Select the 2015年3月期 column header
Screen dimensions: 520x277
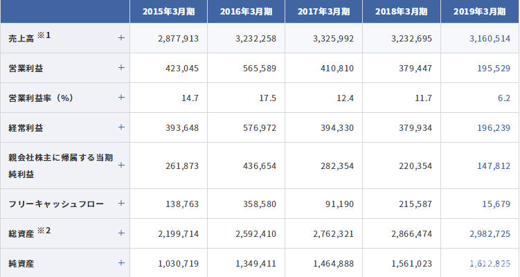(x=168, y=12)
